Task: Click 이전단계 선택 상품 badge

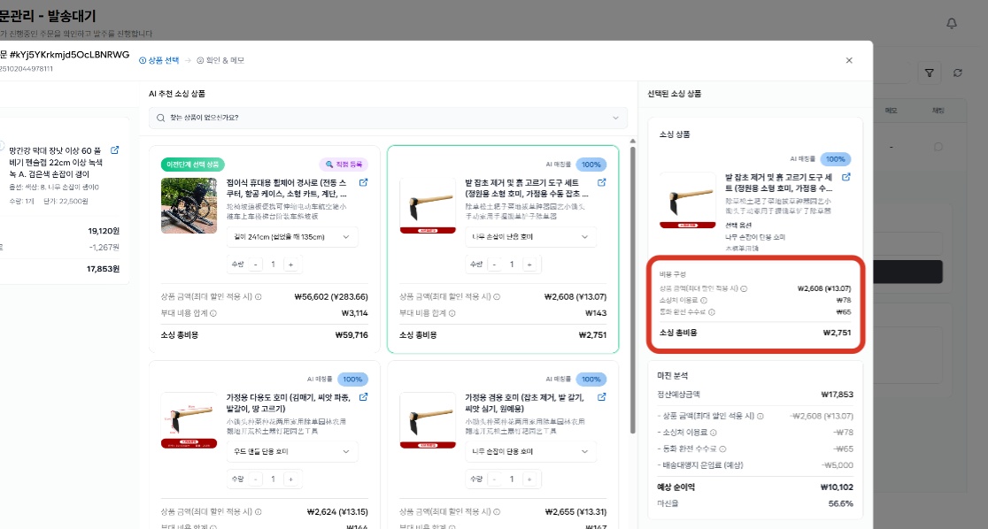Action: 192,165
